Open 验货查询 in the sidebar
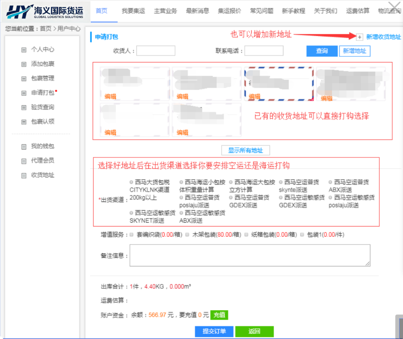 43,107
